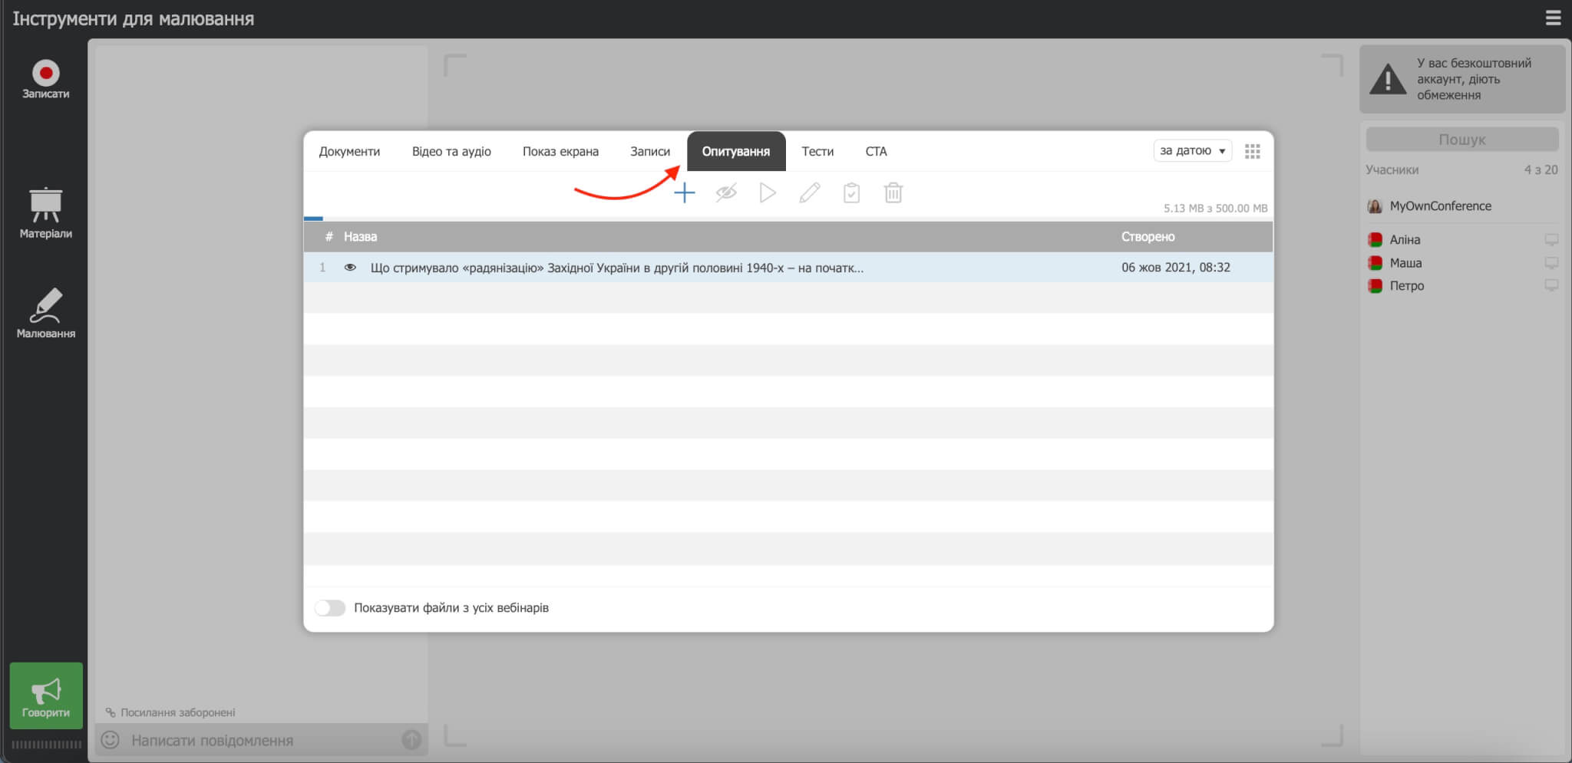Click the play icon to start poll
1572x763 pixels.
pos(767,193)
